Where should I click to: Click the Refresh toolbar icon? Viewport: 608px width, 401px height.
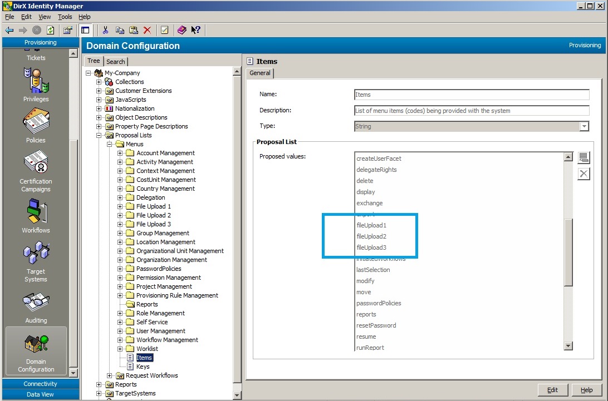[x=51, y=30]
